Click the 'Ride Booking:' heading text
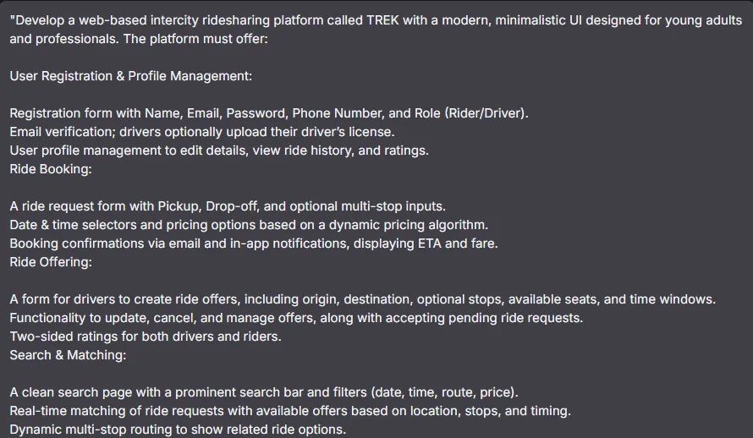 tap(51, 169)
